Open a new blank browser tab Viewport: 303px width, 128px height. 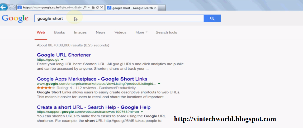(x=162, y=8)
